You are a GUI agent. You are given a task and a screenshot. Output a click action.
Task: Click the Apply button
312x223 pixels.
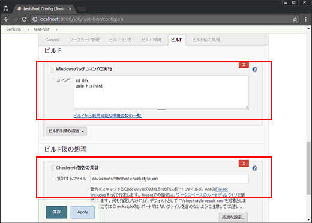83,212
